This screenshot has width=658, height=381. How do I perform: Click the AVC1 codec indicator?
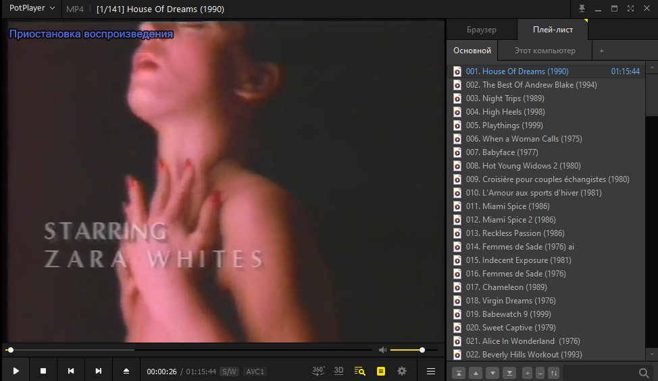[255, 372]
